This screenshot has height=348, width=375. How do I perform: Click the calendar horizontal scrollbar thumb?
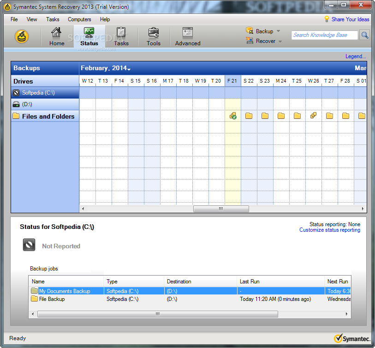tap(221, 209)
